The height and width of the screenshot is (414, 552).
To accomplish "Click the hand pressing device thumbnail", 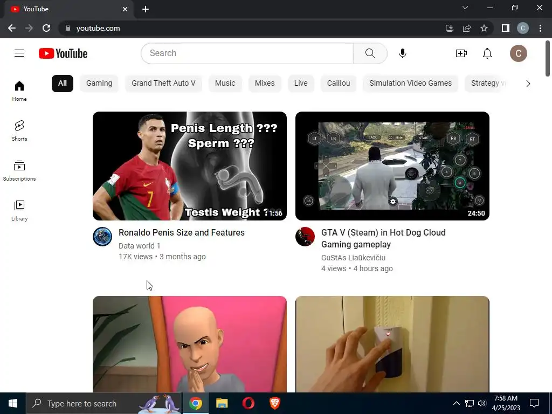I will [x=392, y=344].
